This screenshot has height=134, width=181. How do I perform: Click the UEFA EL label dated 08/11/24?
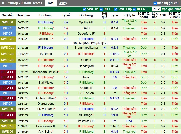point(8,115)
